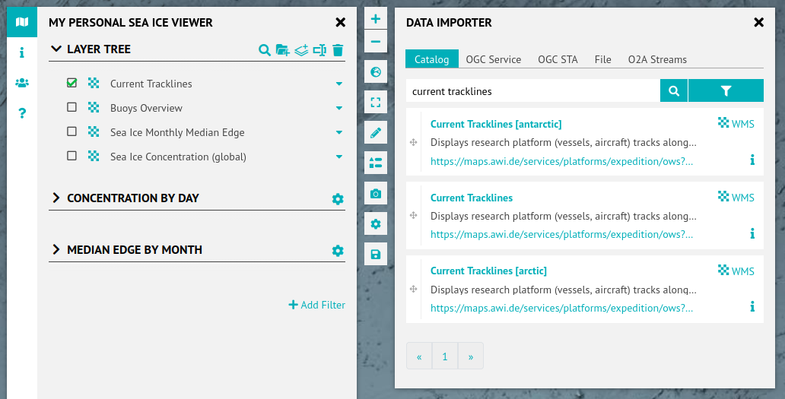This screenshot has height=399, width=785.
Task: Expand Concentration By Day section
Action: (x=56, y=198)
